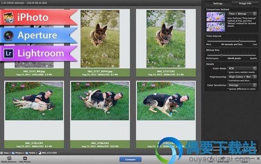The width and height of the screenshot is (261, 164).
Task: Open the Color Sensitivity Average dropdown
Action: [x=242, y=85]
